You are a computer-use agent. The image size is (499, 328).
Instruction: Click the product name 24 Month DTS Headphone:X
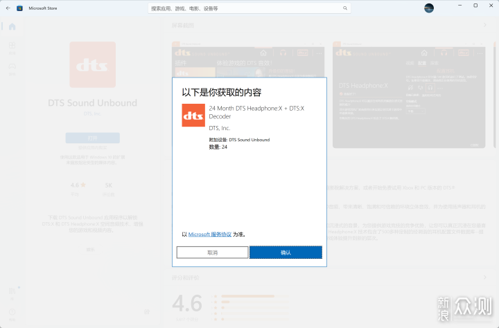(x=256, y=113)
